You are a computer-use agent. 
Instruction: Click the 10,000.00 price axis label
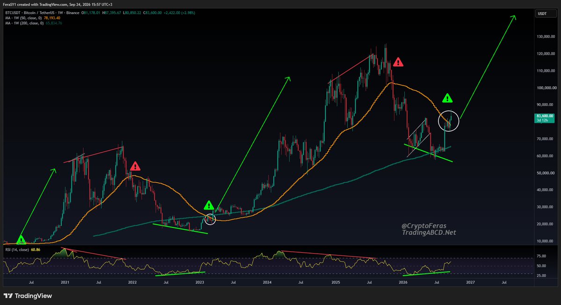pos(546,241)
